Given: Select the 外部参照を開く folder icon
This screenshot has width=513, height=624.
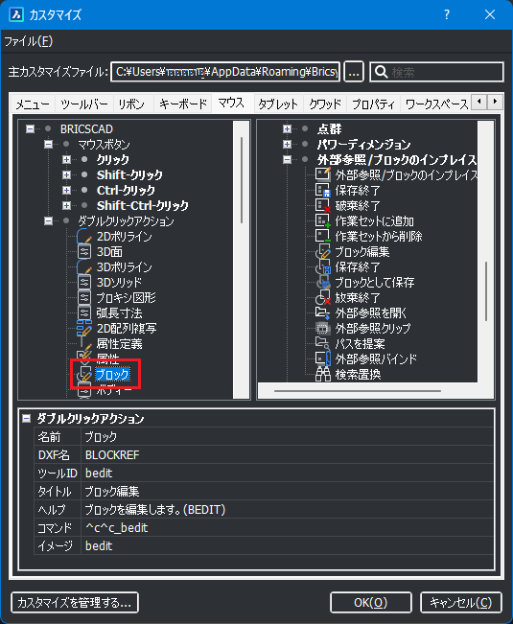Looking at the screenshot, I should click(x=323, y=313).
